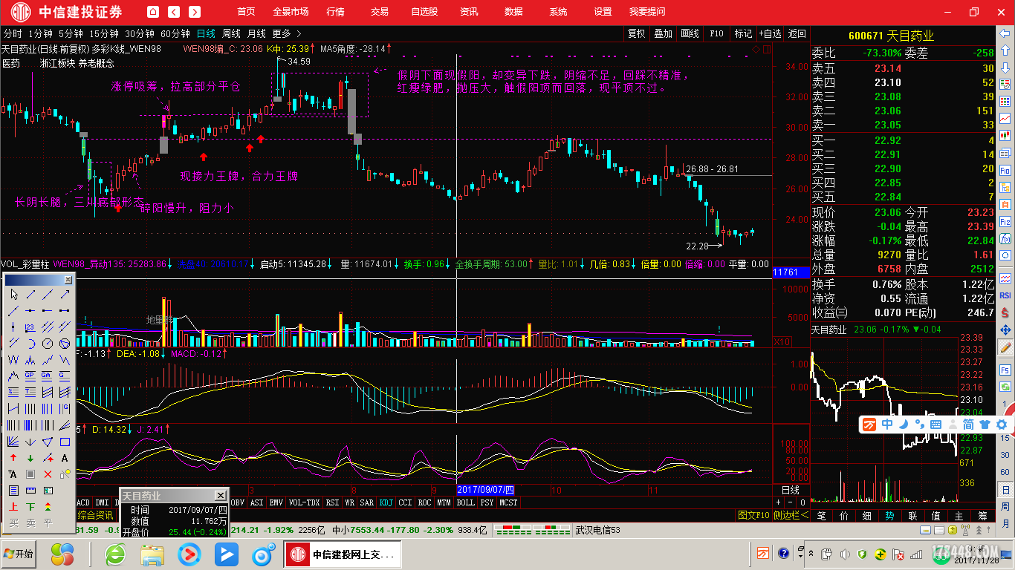The image size is (1015, 570).
Task: Click the red X delete-drawing tool
Action: 48,474
